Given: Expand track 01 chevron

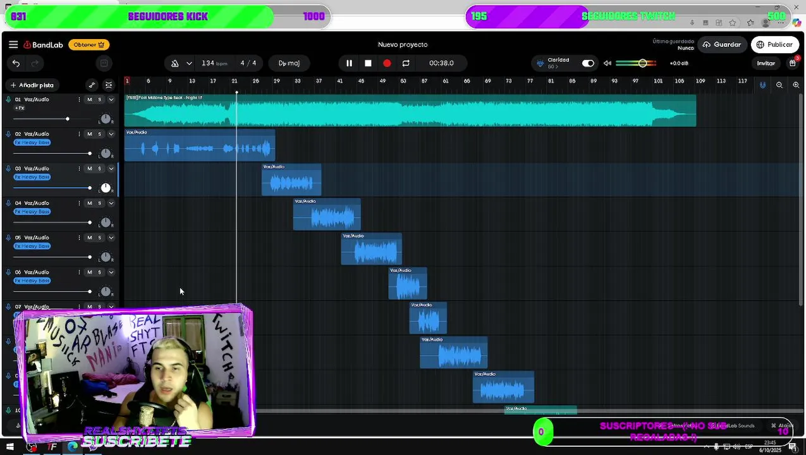Looking at the screenshot, I should click(x=111, y=99).
